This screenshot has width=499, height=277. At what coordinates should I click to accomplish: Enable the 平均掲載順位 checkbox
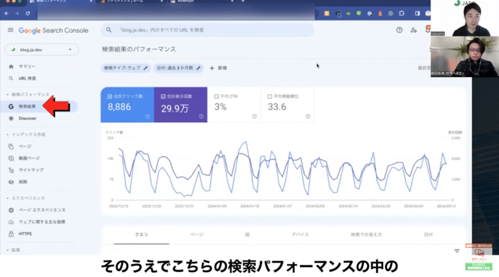270,96
